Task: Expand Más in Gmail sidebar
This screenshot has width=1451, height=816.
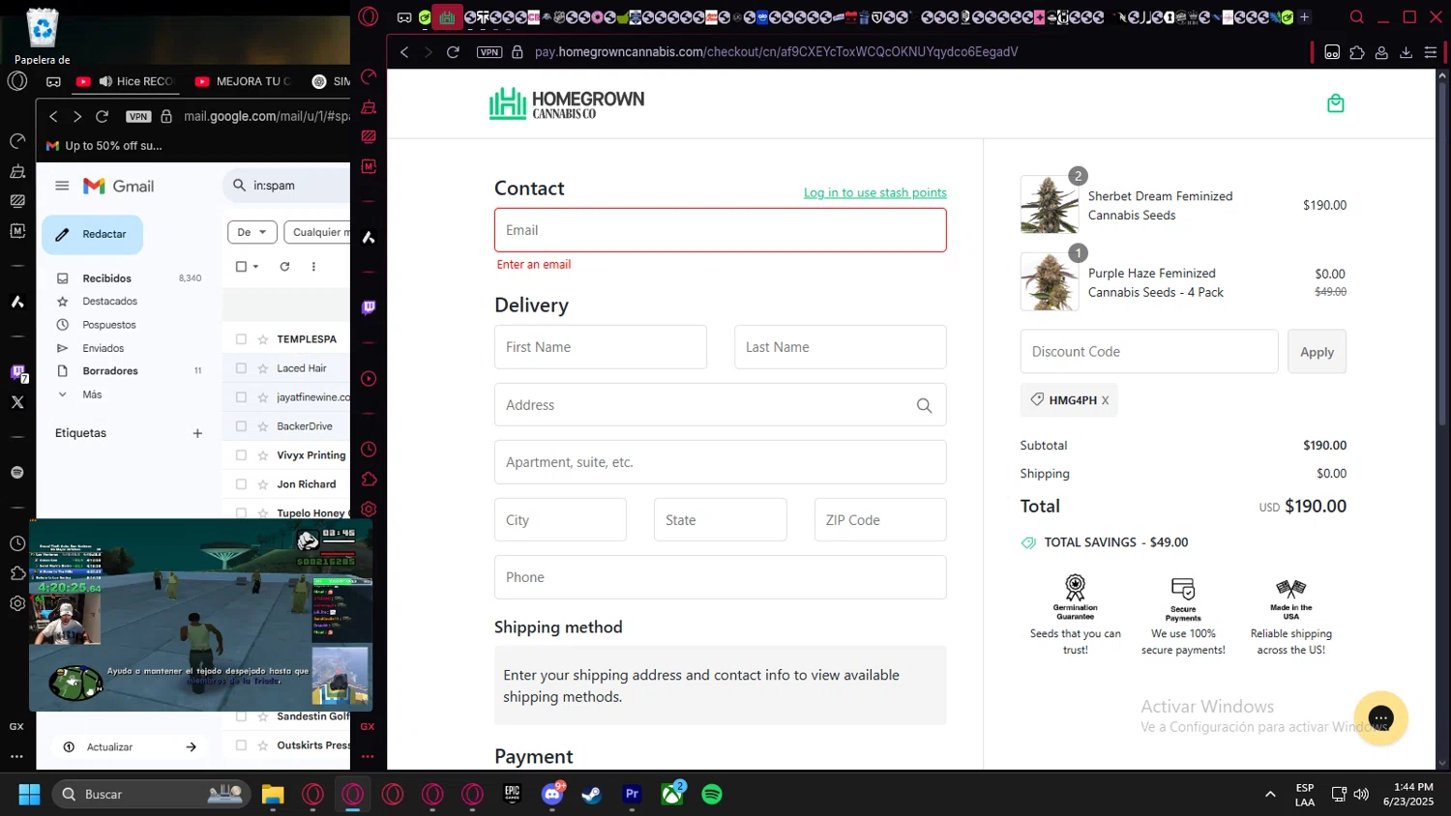Action: pos(92,394)
